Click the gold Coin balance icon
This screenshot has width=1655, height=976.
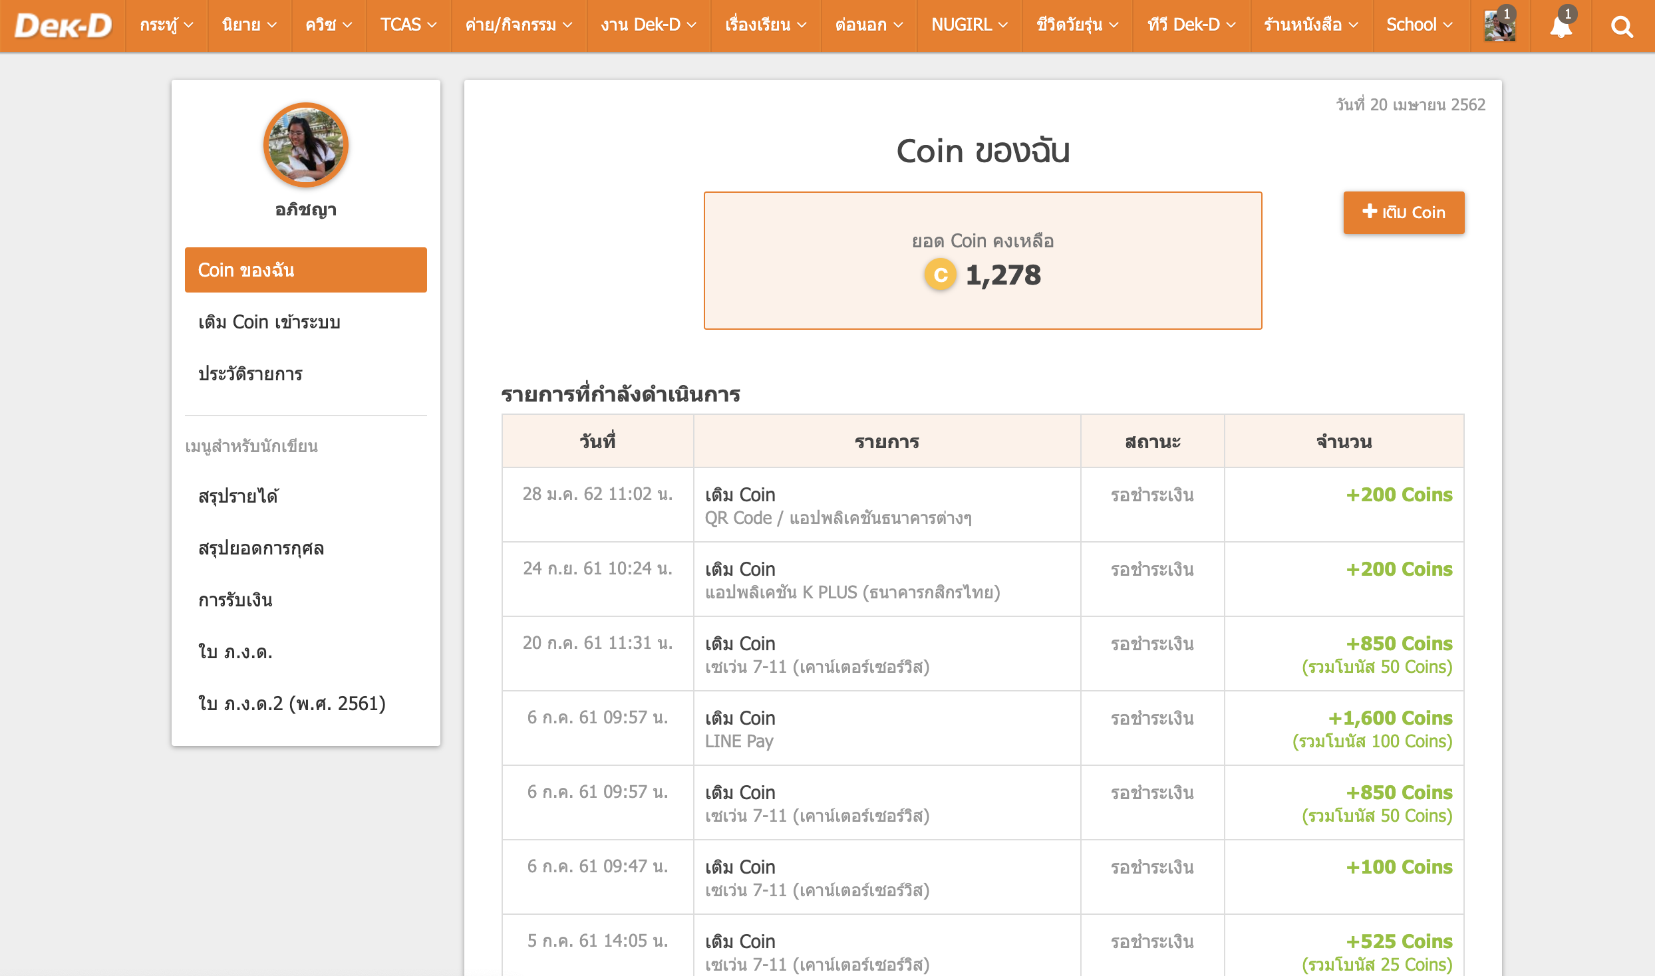940,275
